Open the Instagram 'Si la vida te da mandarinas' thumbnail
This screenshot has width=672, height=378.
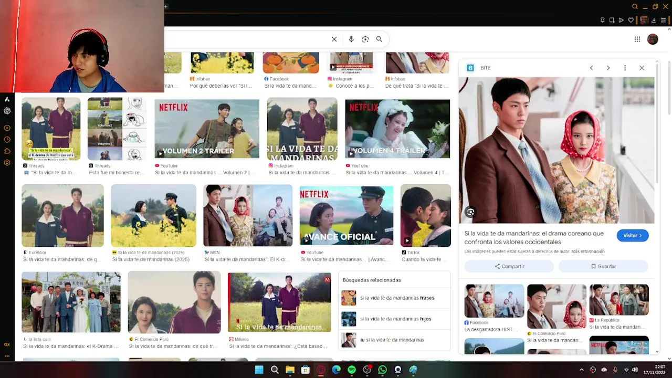coord(302,129)
